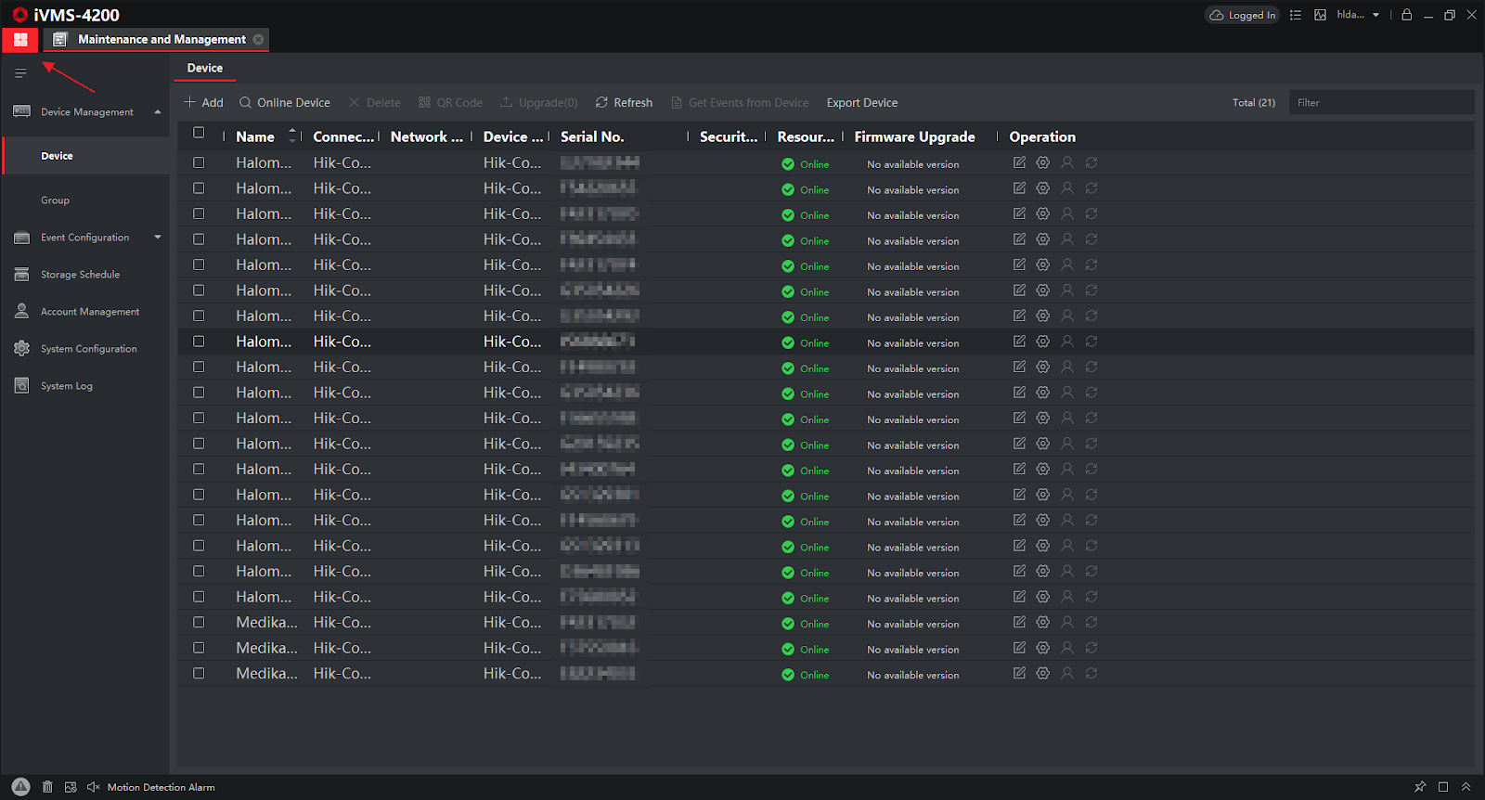
Task: Open alarm triangle icon in status bar
Action: (x=20, y=786)
